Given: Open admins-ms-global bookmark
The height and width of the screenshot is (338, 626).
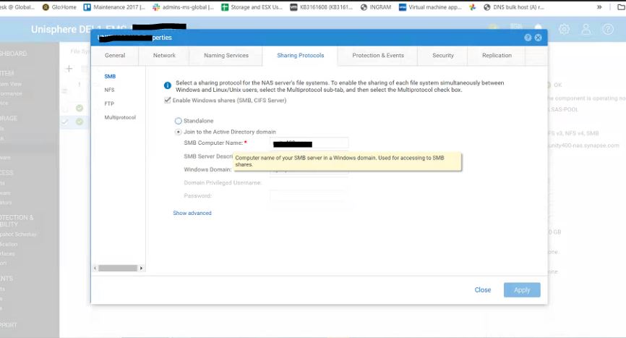Looking at the screenshot, I should (184, 7).
